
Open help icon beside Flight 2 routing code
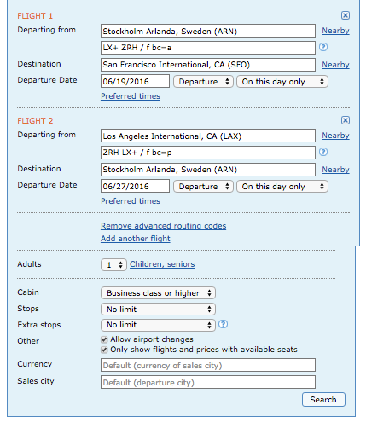point(323,152)
